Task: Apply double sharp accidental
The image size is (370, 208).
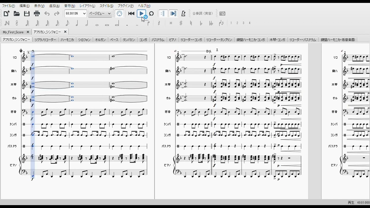Action: point(171,23)
